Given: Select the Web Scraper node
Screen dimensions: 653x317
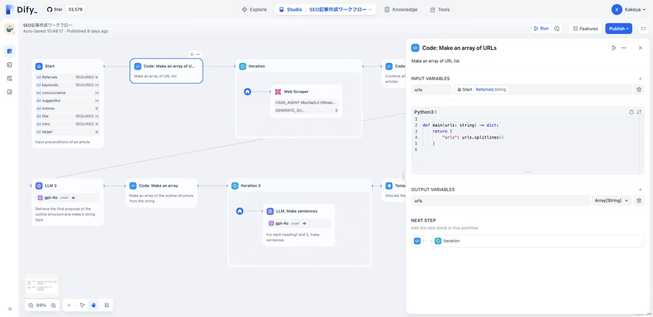Looking at the screenshot, I should [x=306, y=101].
